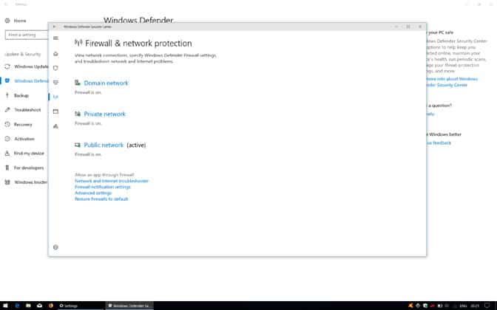
Task: Launch Edge browser from taskbar
Action: tap(18, 306)
